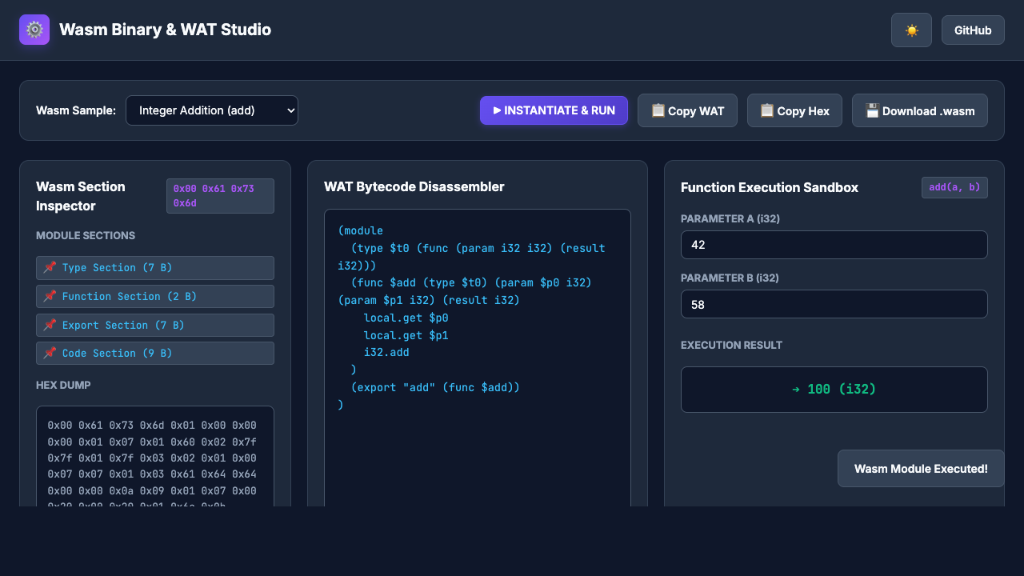Click the Copy WAT button

pyautogui.click(x=687, y=110)
